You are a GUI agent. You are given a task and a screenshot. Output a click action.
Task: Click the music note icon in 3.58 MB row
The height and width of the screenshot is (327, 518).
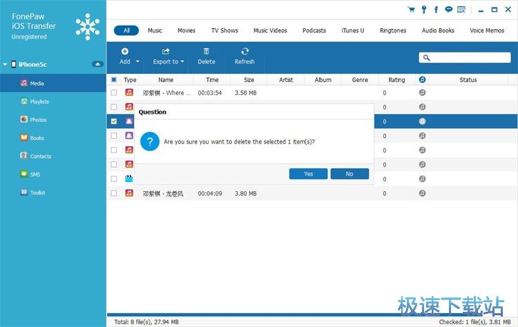422,92
